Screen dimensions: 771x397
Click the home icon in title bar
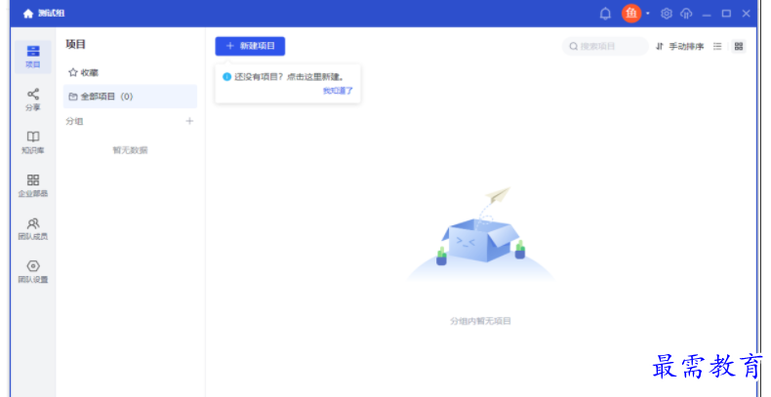(x=28, y=14)
